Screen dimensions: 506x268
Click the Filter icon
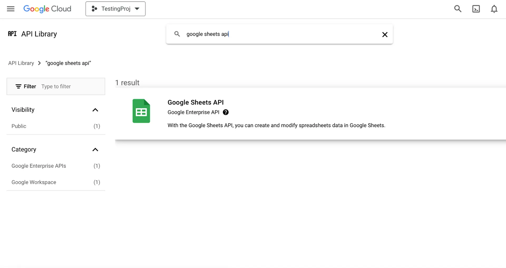18,86
